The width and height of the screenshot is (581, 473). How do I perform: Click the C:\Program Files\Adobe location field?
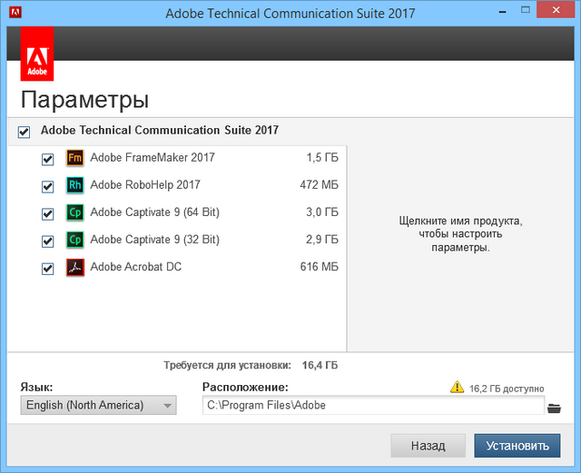pyautogui.click(x=372, y=406)
